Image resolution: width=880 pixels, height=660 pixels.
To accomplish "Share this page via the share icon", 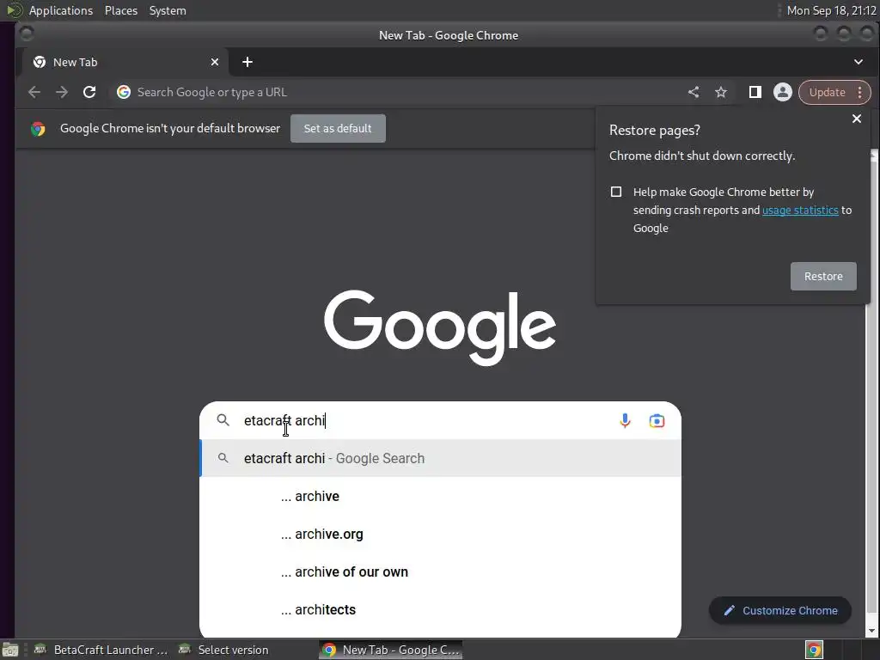I will coord(694,92).
